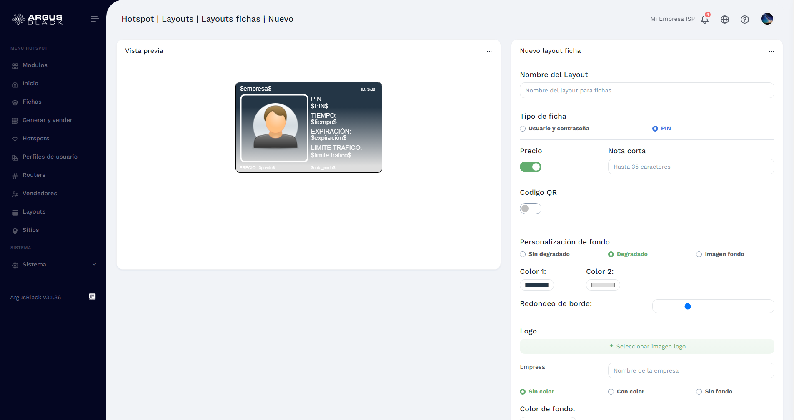Open notifications bell icon
The image size is (794, 420).
point(705,19)
